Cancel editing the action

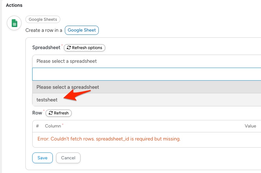point(68,158)
